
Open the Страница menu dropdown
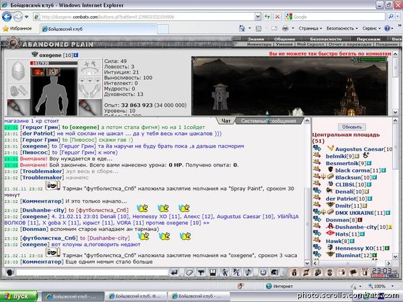click(310, 28)
